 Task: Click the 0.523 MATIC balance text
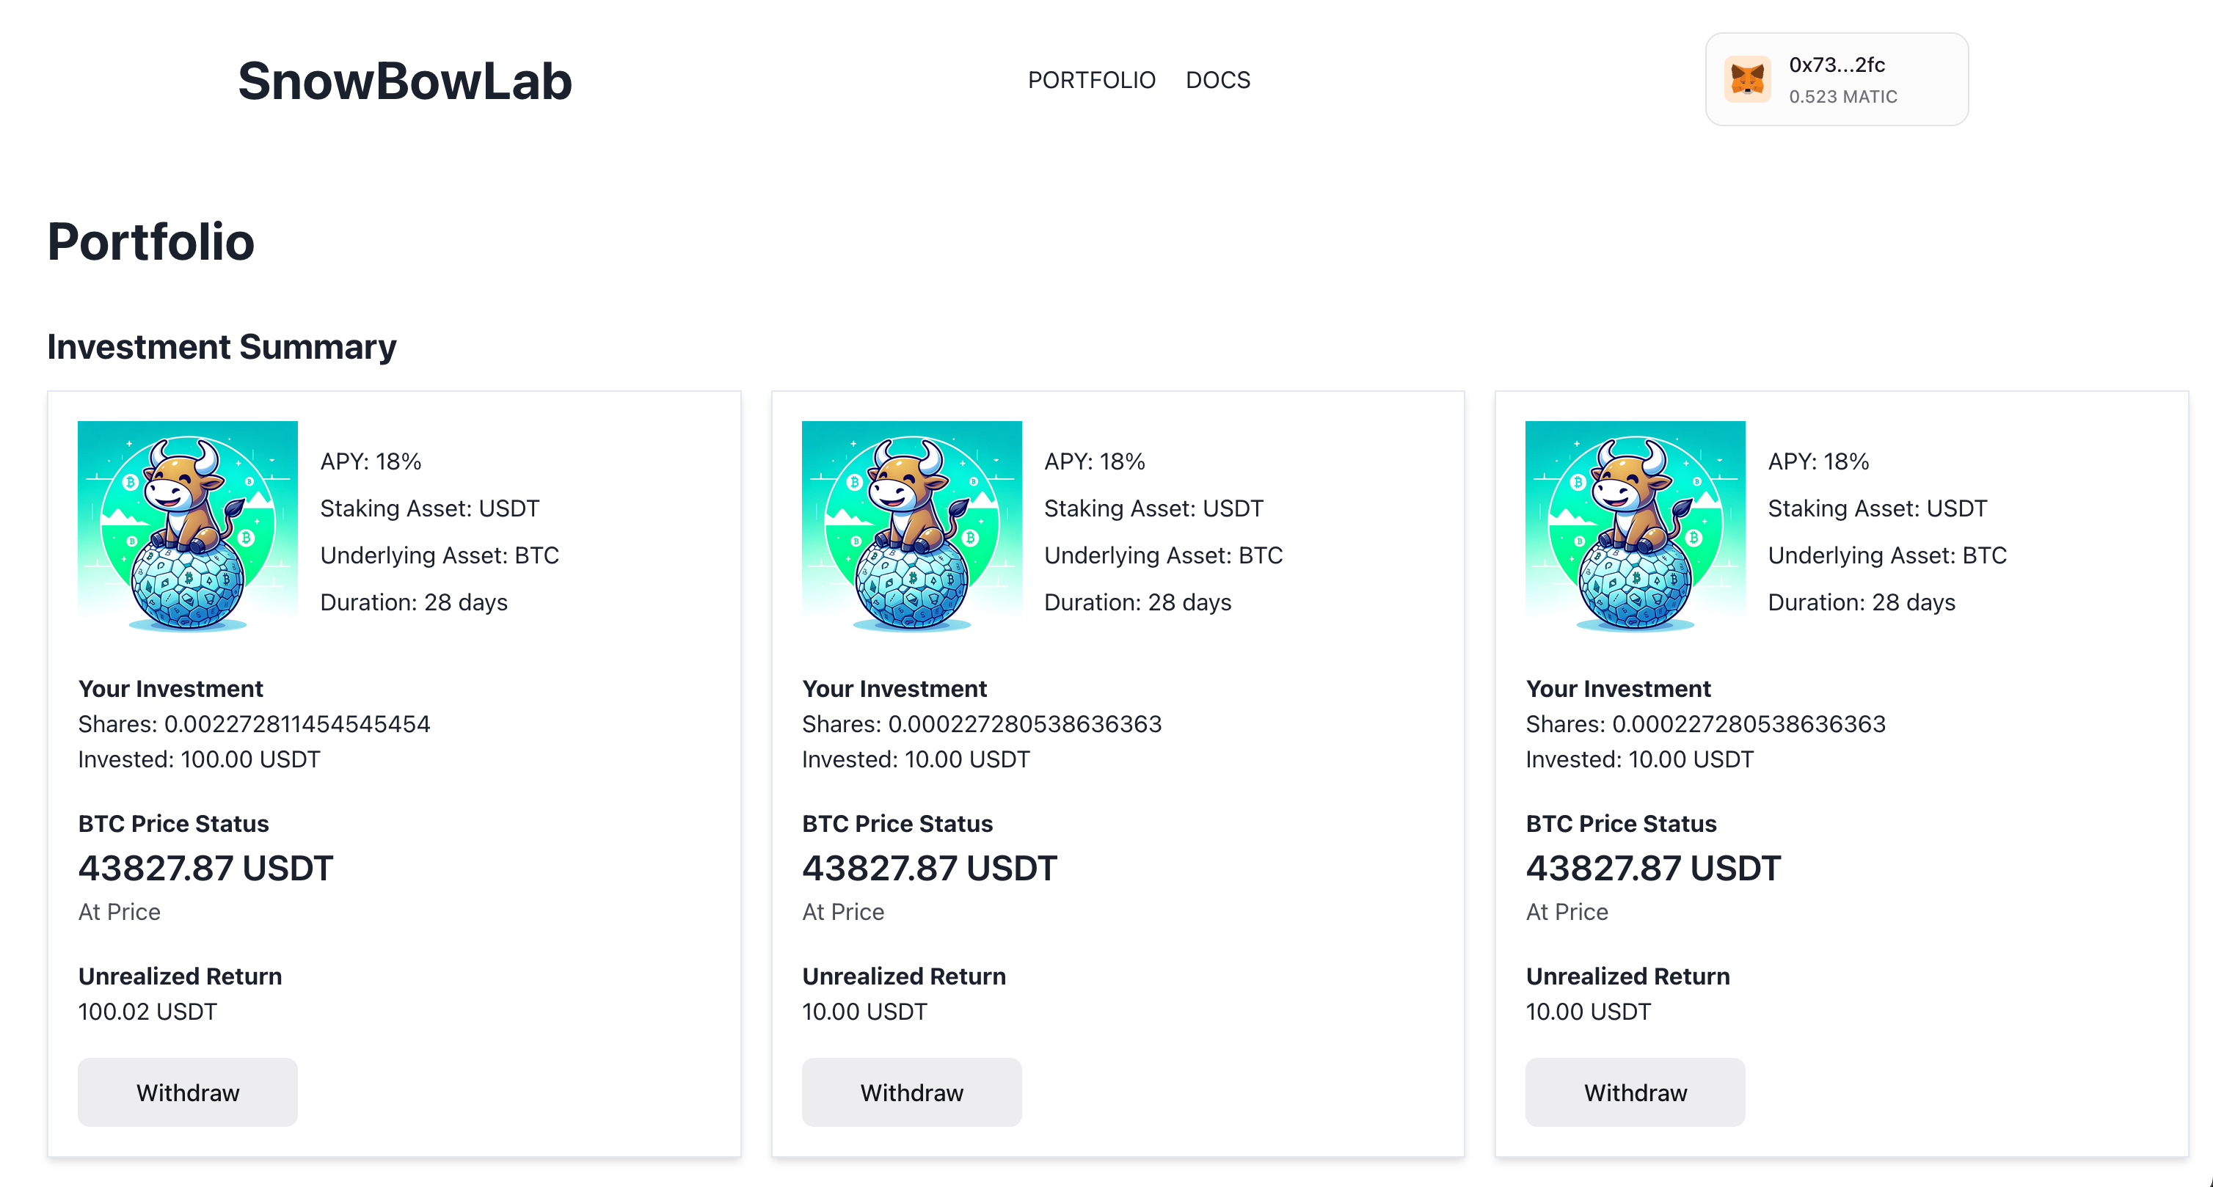coord(1842,97)
